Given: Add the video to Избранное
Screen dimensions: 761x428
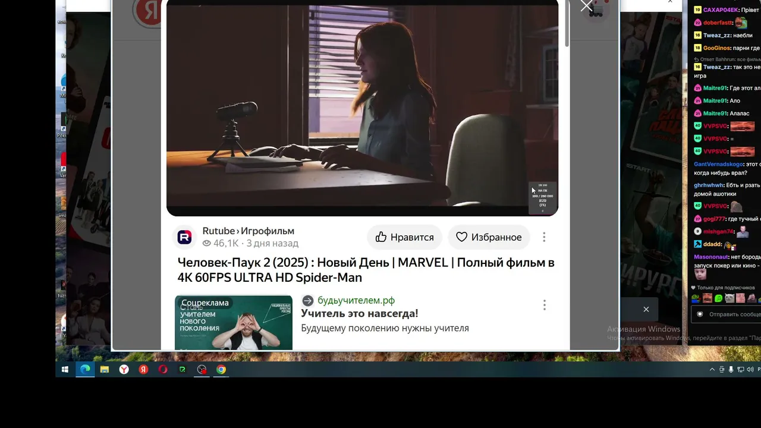Looking at the screenshot, I should (x=489, y=237).
